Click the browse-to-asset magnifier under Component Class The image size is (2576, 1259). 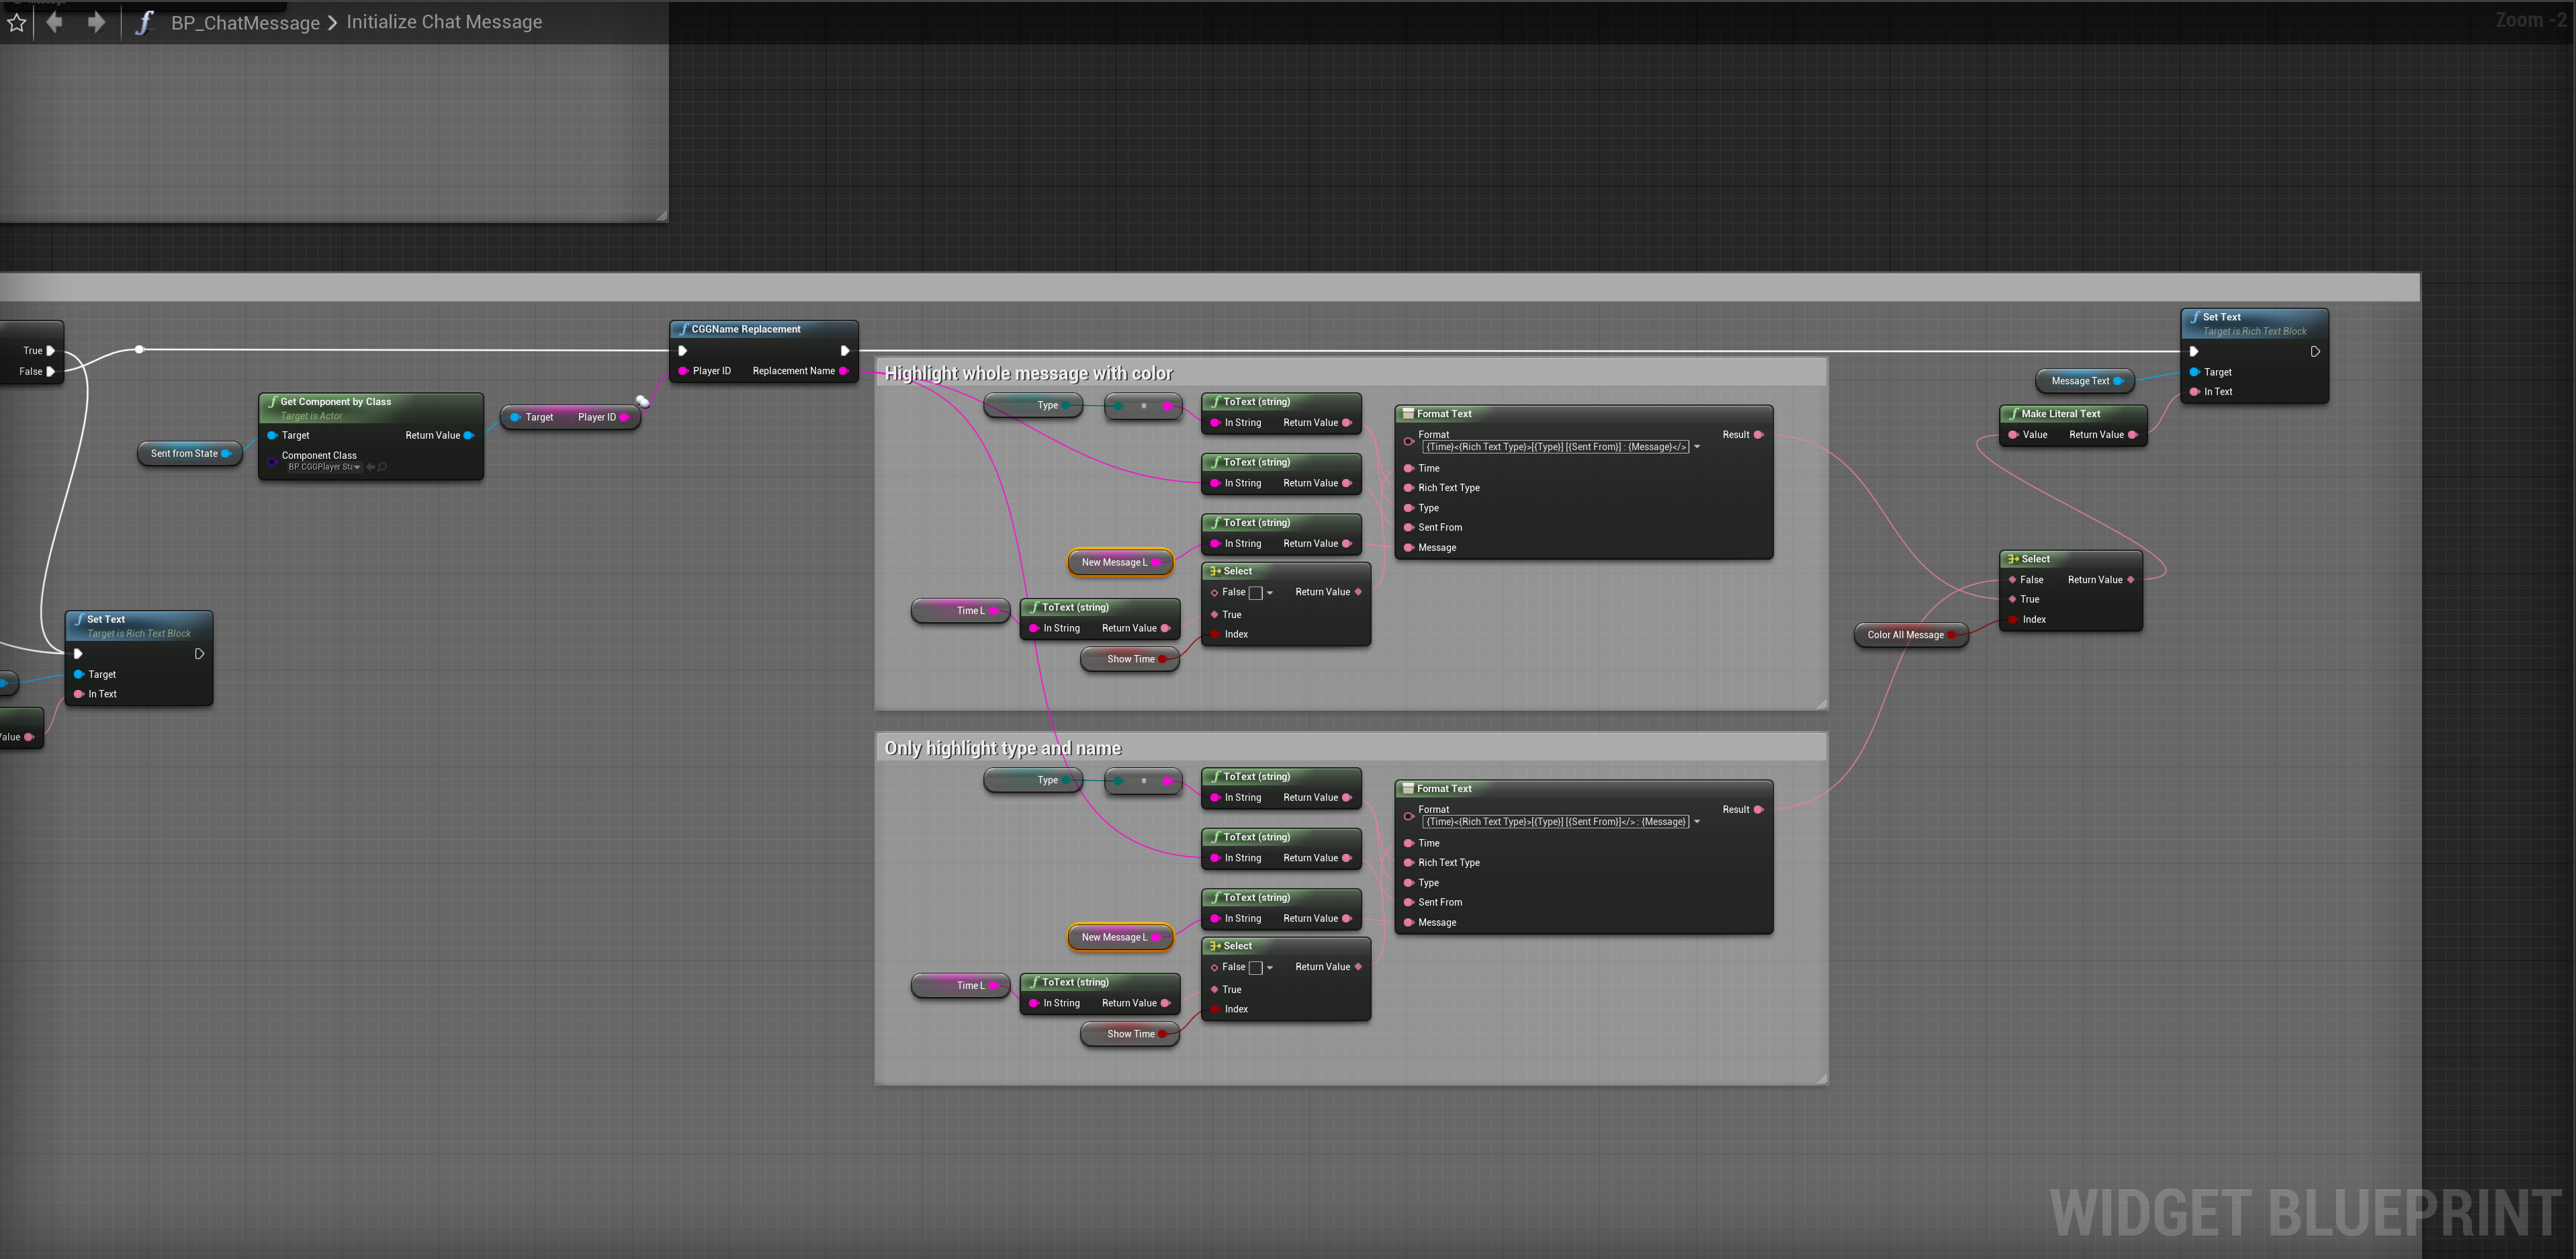(383, 467)
